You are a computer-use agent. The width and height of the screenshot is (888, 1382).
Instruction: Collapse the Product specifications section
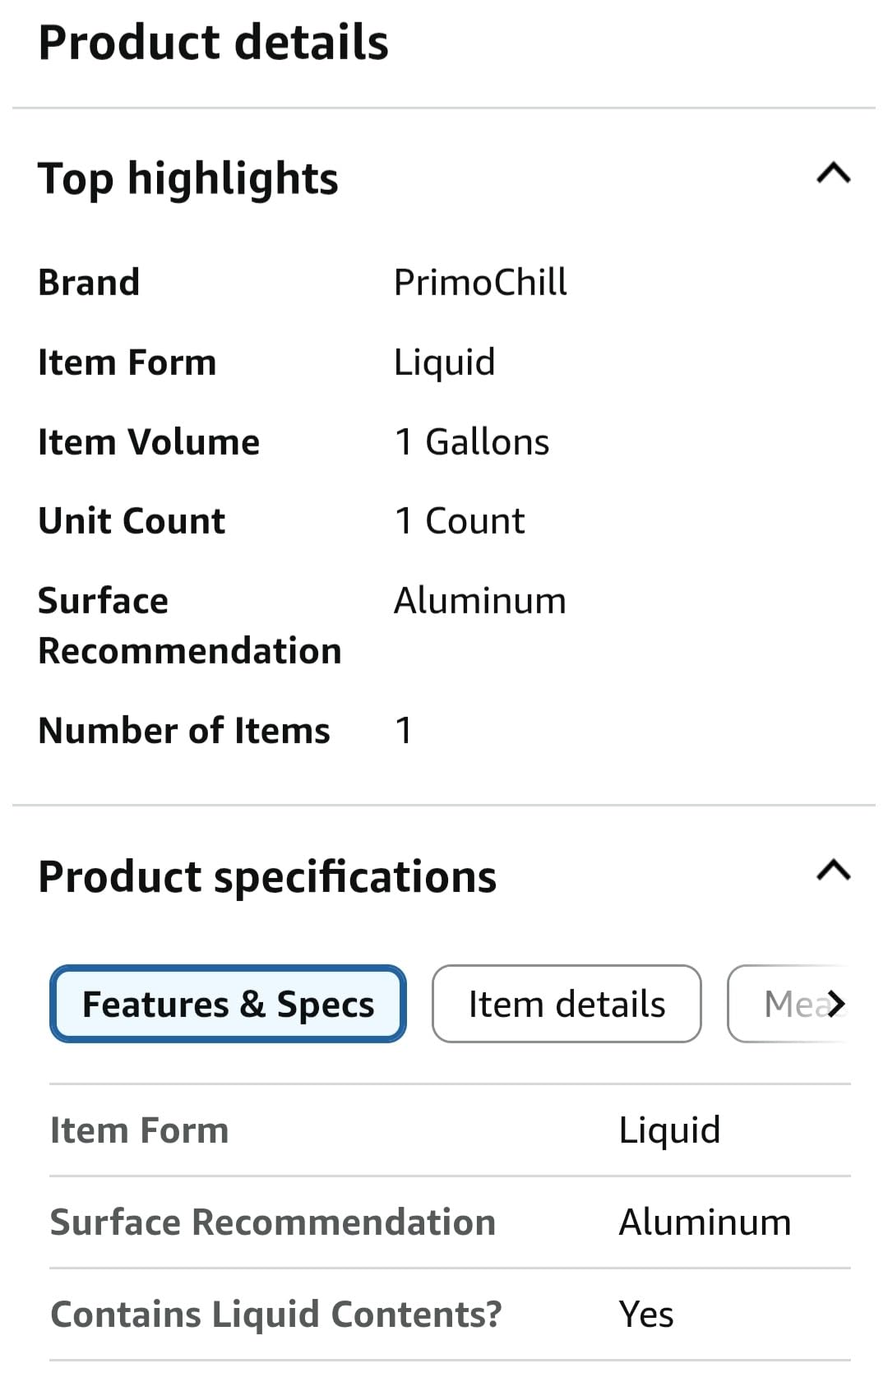click(x=833, y=871)
